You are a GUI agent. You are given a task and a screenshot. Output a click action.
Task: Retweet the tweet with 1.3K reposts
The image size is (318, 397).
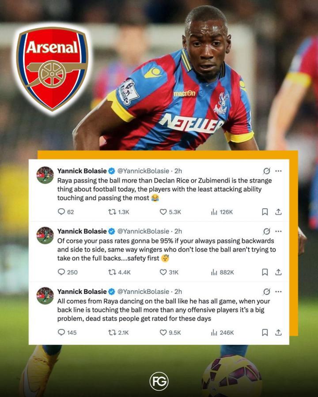119,212
